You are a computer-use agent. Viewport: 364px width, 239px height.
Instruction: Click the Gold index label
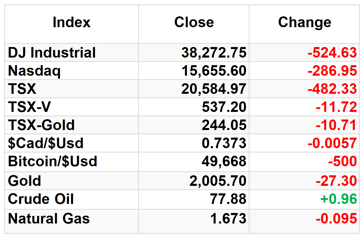[25, 181]
